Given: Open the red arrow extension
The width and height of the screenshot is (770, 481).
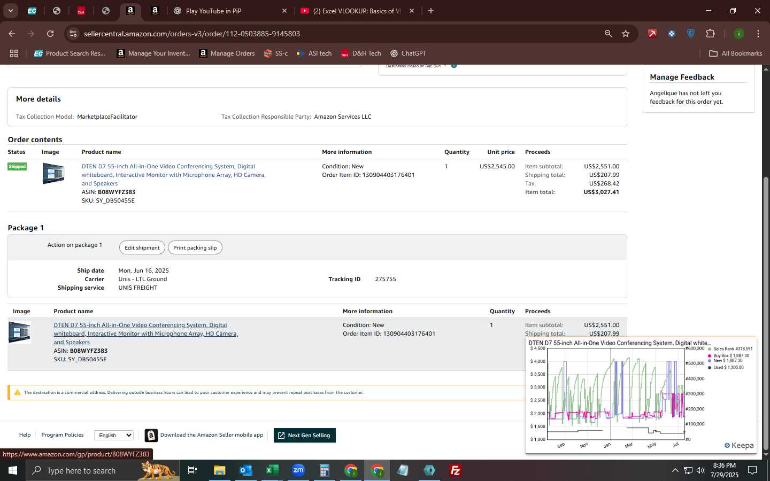Looking at the screenshot, I should pos(652,34).
